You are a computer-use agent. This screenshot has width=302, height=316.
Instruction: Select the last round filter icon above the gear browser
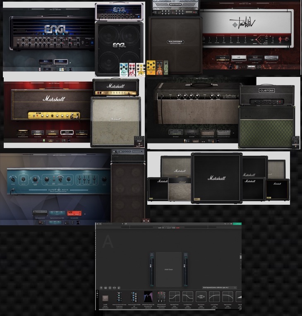119,288
